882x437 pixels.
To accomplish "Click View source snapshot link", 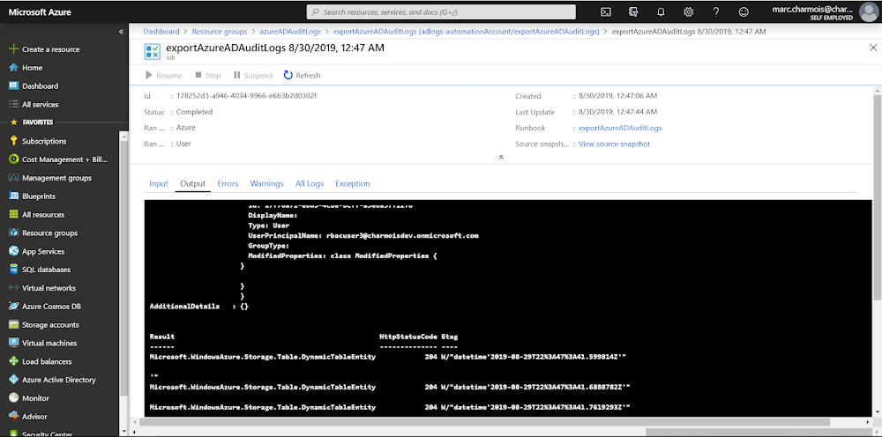I will pos(614,144).
